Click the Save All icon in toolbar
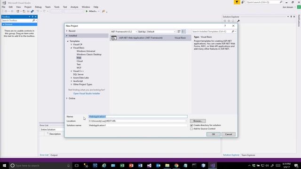The height and width of the screenshot is (169, 301). click(32, 11)
